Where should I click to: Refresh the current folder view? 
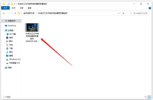pyautogui.click(x=123, y=13)
